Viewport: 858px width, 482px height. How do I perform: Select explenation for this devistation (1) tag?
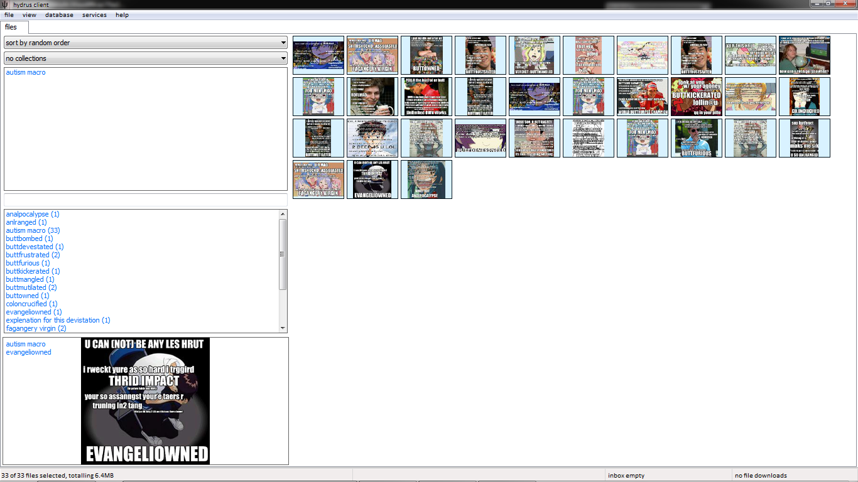[x=58, y=320]
